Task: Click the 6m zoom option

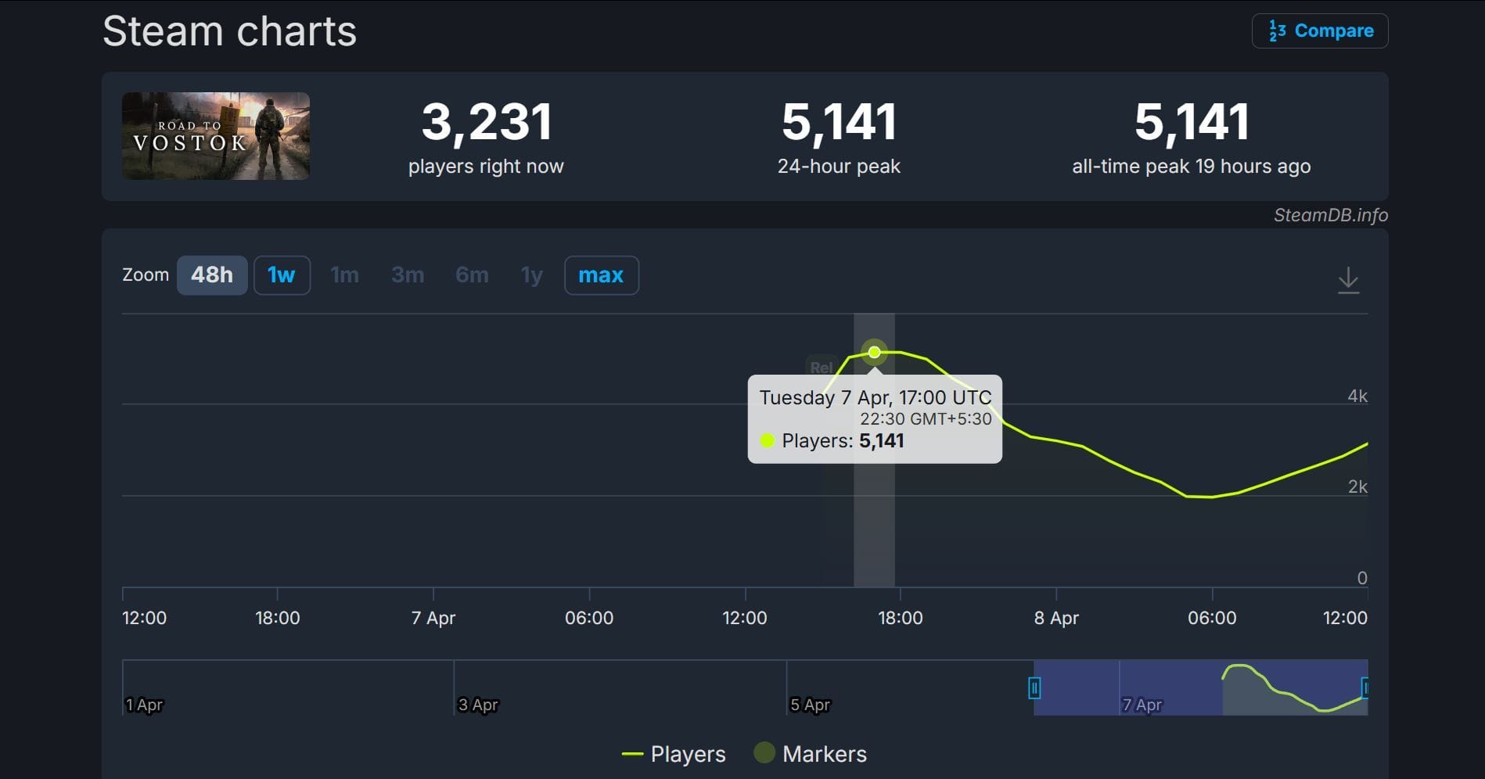Action: click(x=472, y=275)
